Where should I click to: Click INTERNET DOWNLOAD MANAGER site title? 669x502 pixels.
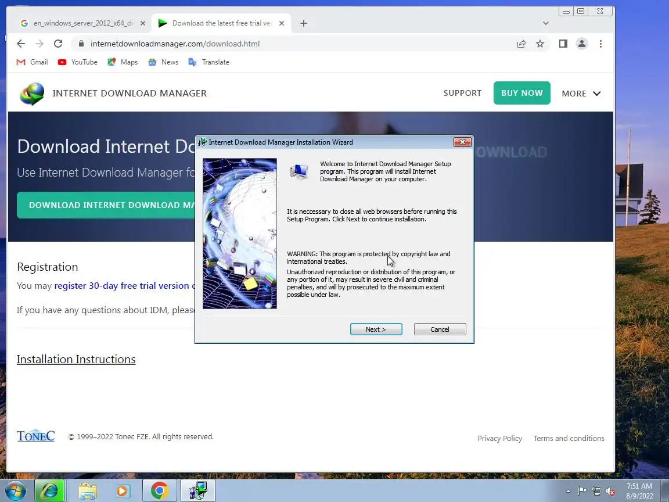pyautogui.click(x=130, y=93)
